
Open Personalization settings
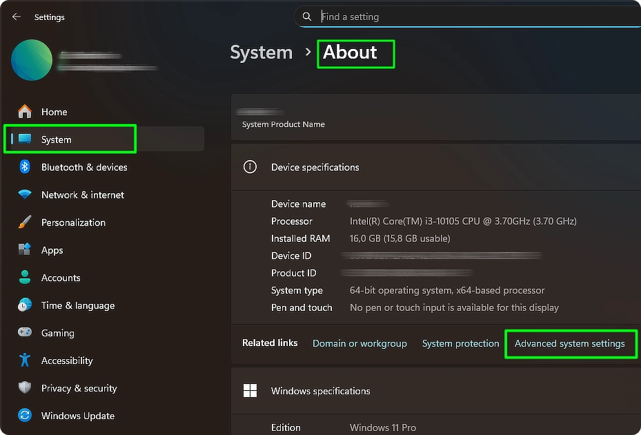coord(73,222)
